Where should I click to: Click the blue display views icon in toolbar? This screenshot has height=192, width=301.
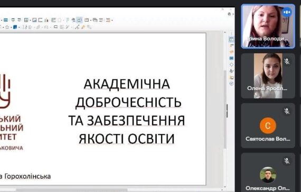pos(6,20)
